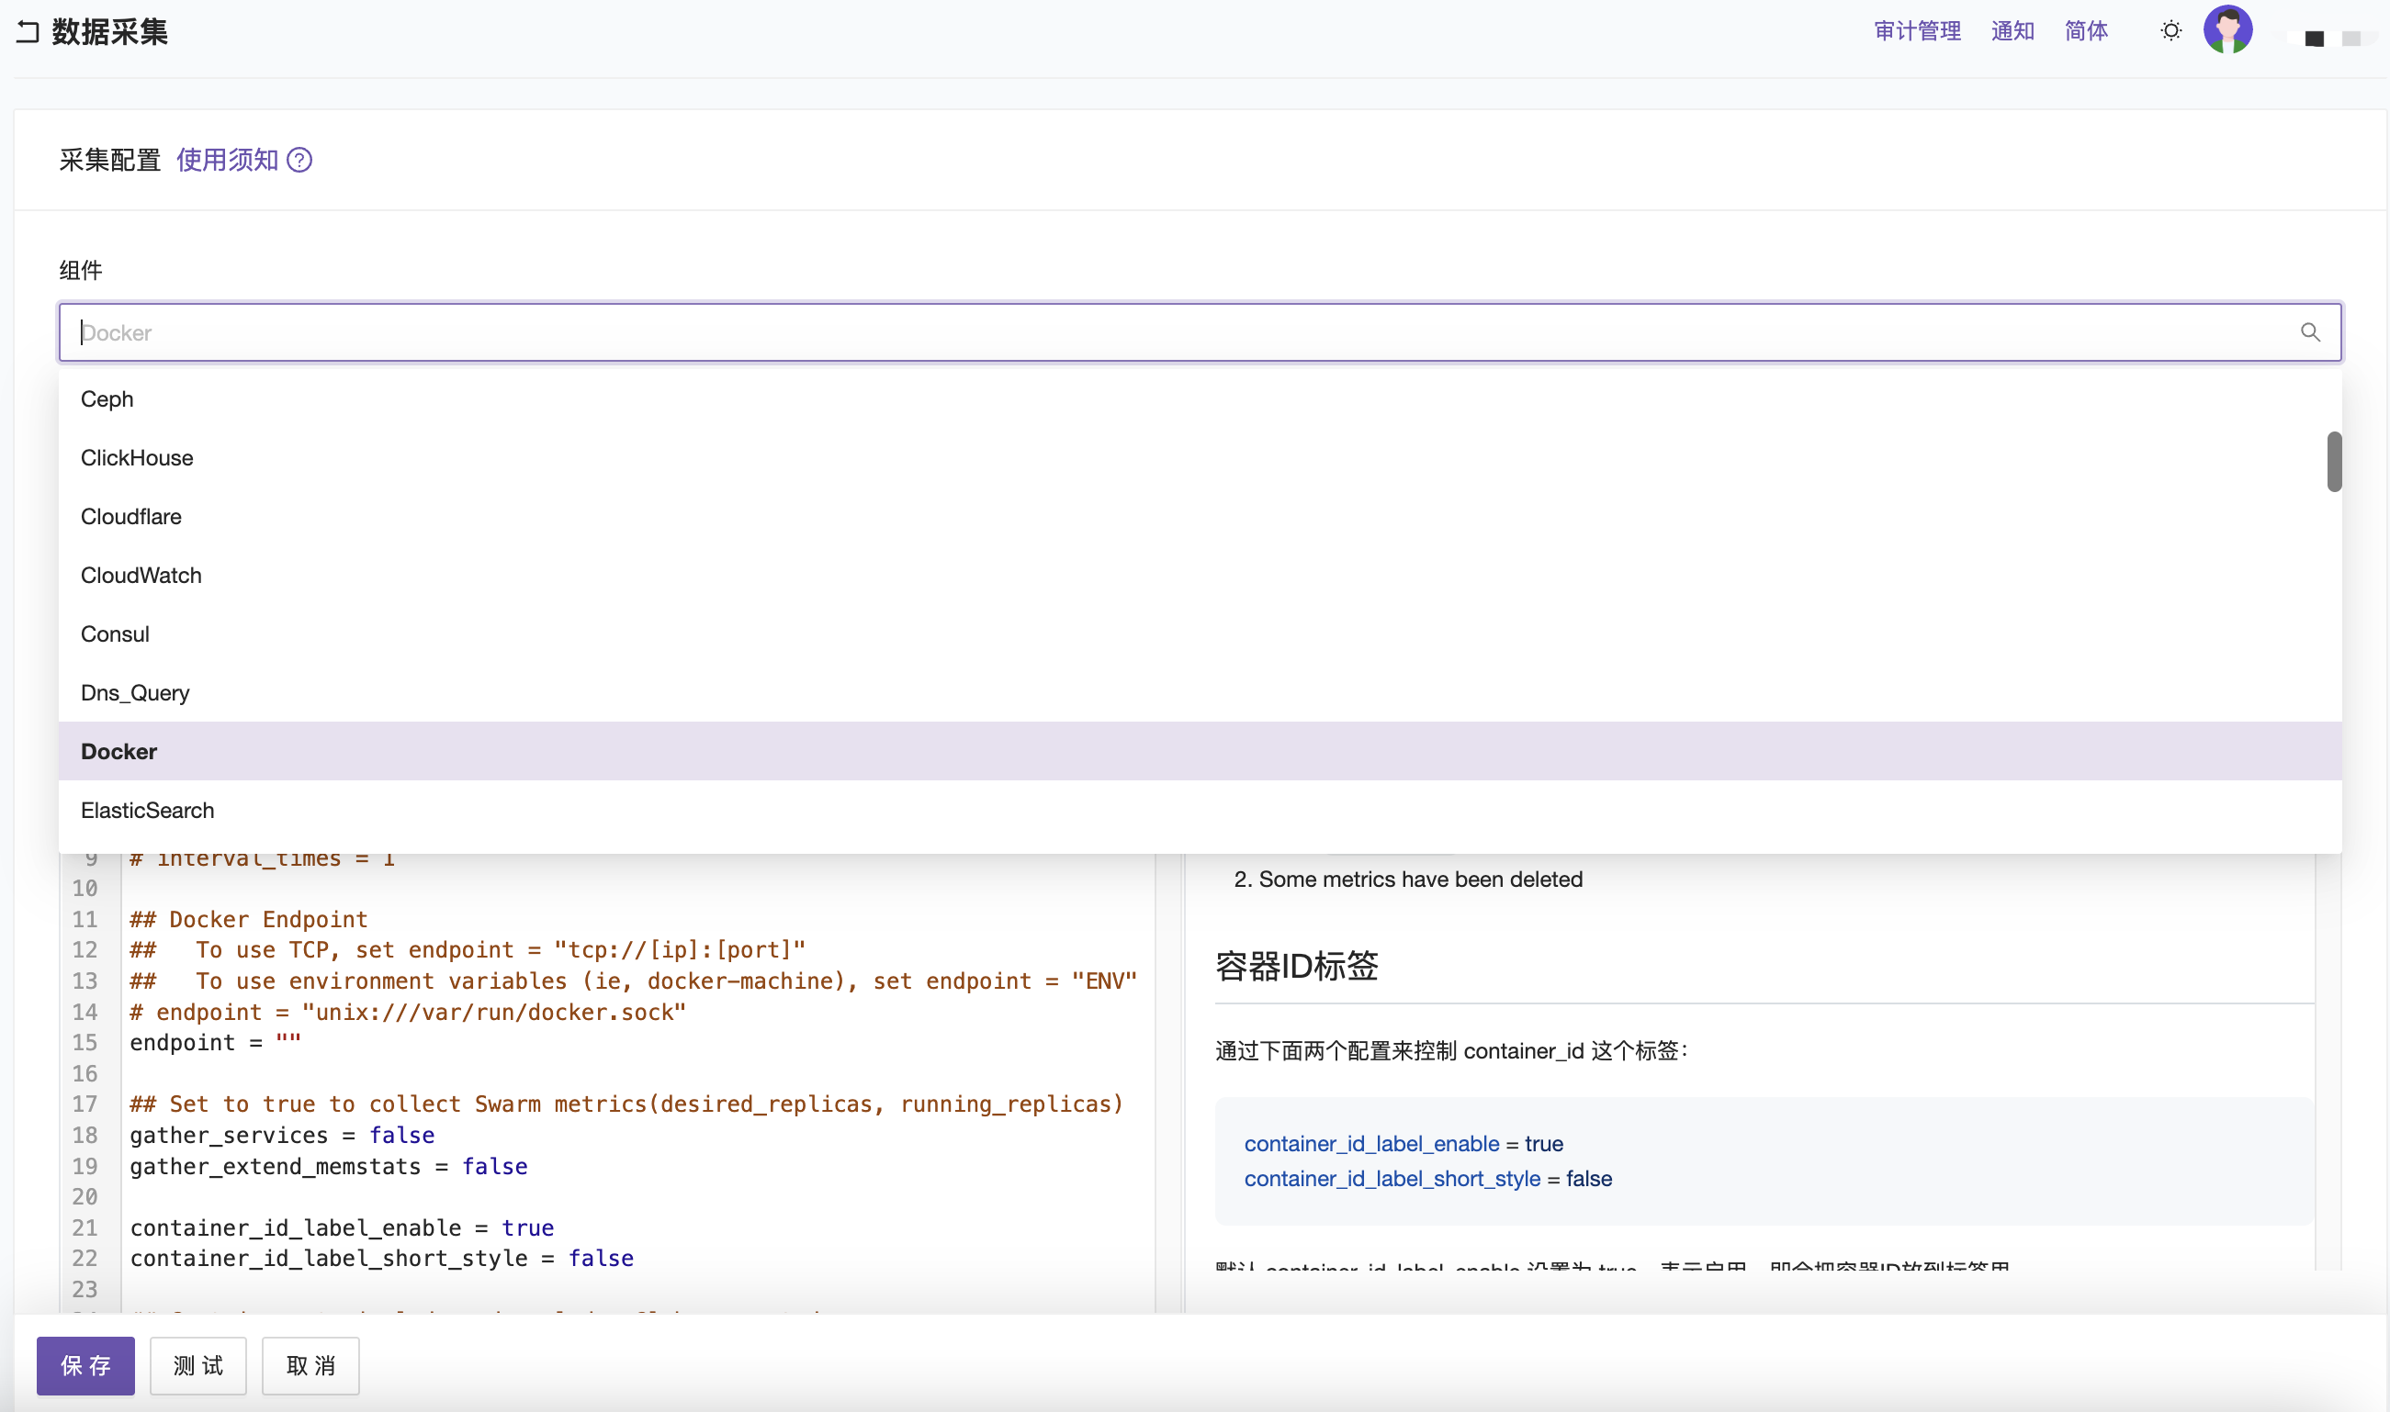Screen dimensions: 2390x1412
Task: Open 审计管理 in the top navigation
Action: click(1917, 31)
